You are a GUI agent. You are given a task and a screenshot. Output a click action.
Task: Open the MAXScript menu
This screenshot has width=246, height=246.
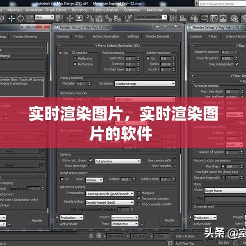(x=155, y=10)
